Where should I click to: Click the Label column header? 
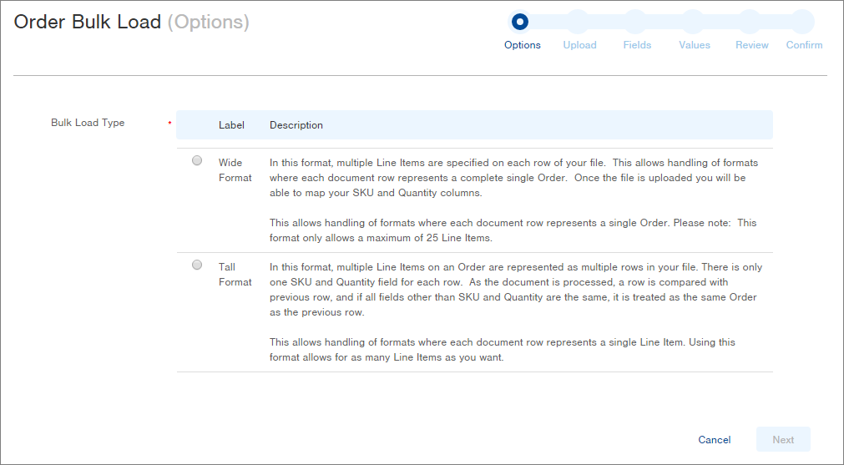(x=231, y=125)
